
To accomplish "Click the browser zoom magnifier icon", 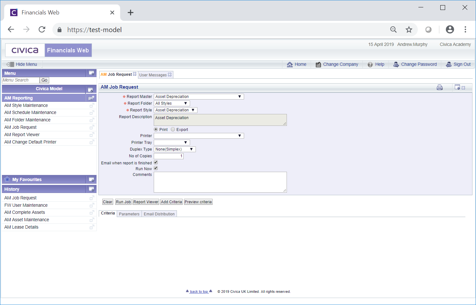I will point(393,30).
